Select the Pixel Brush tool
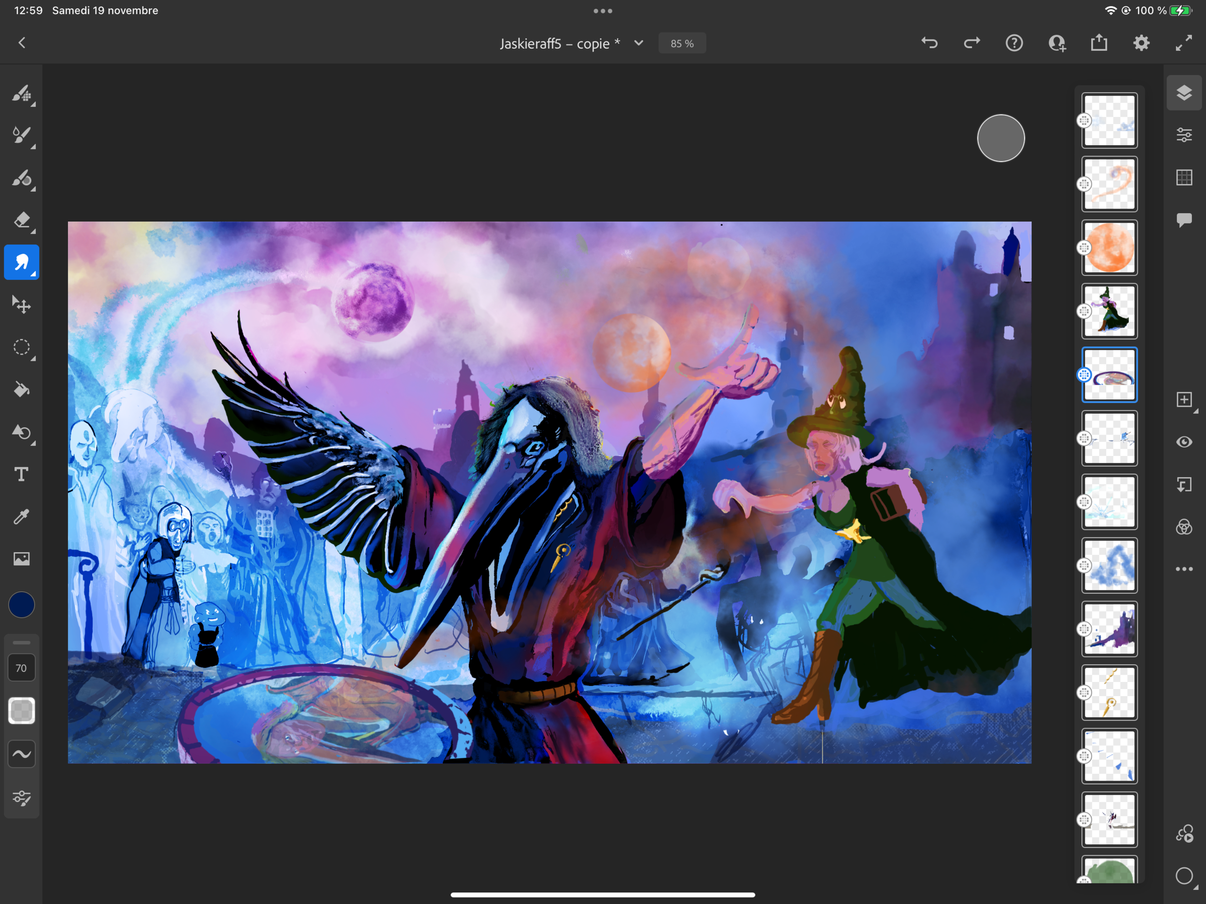The height and width of the screenshot is (904, 1206). (x=21, y=93)
